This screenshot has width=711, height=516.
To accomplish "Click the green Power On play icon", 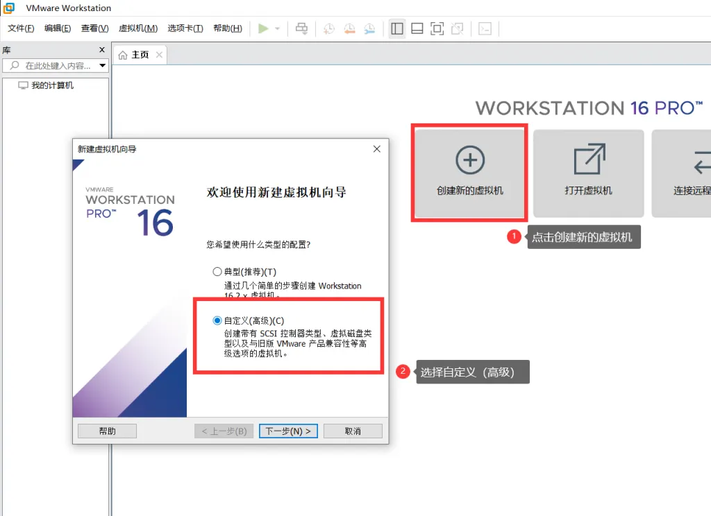I will pyautogui.click(x=263, y=28).
